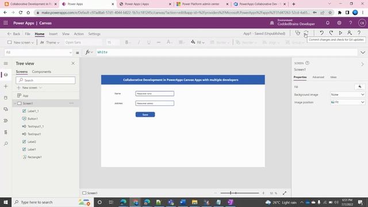Open the App checker stethoscope icon
Screen dimensions: 368x207
[298, 33]
